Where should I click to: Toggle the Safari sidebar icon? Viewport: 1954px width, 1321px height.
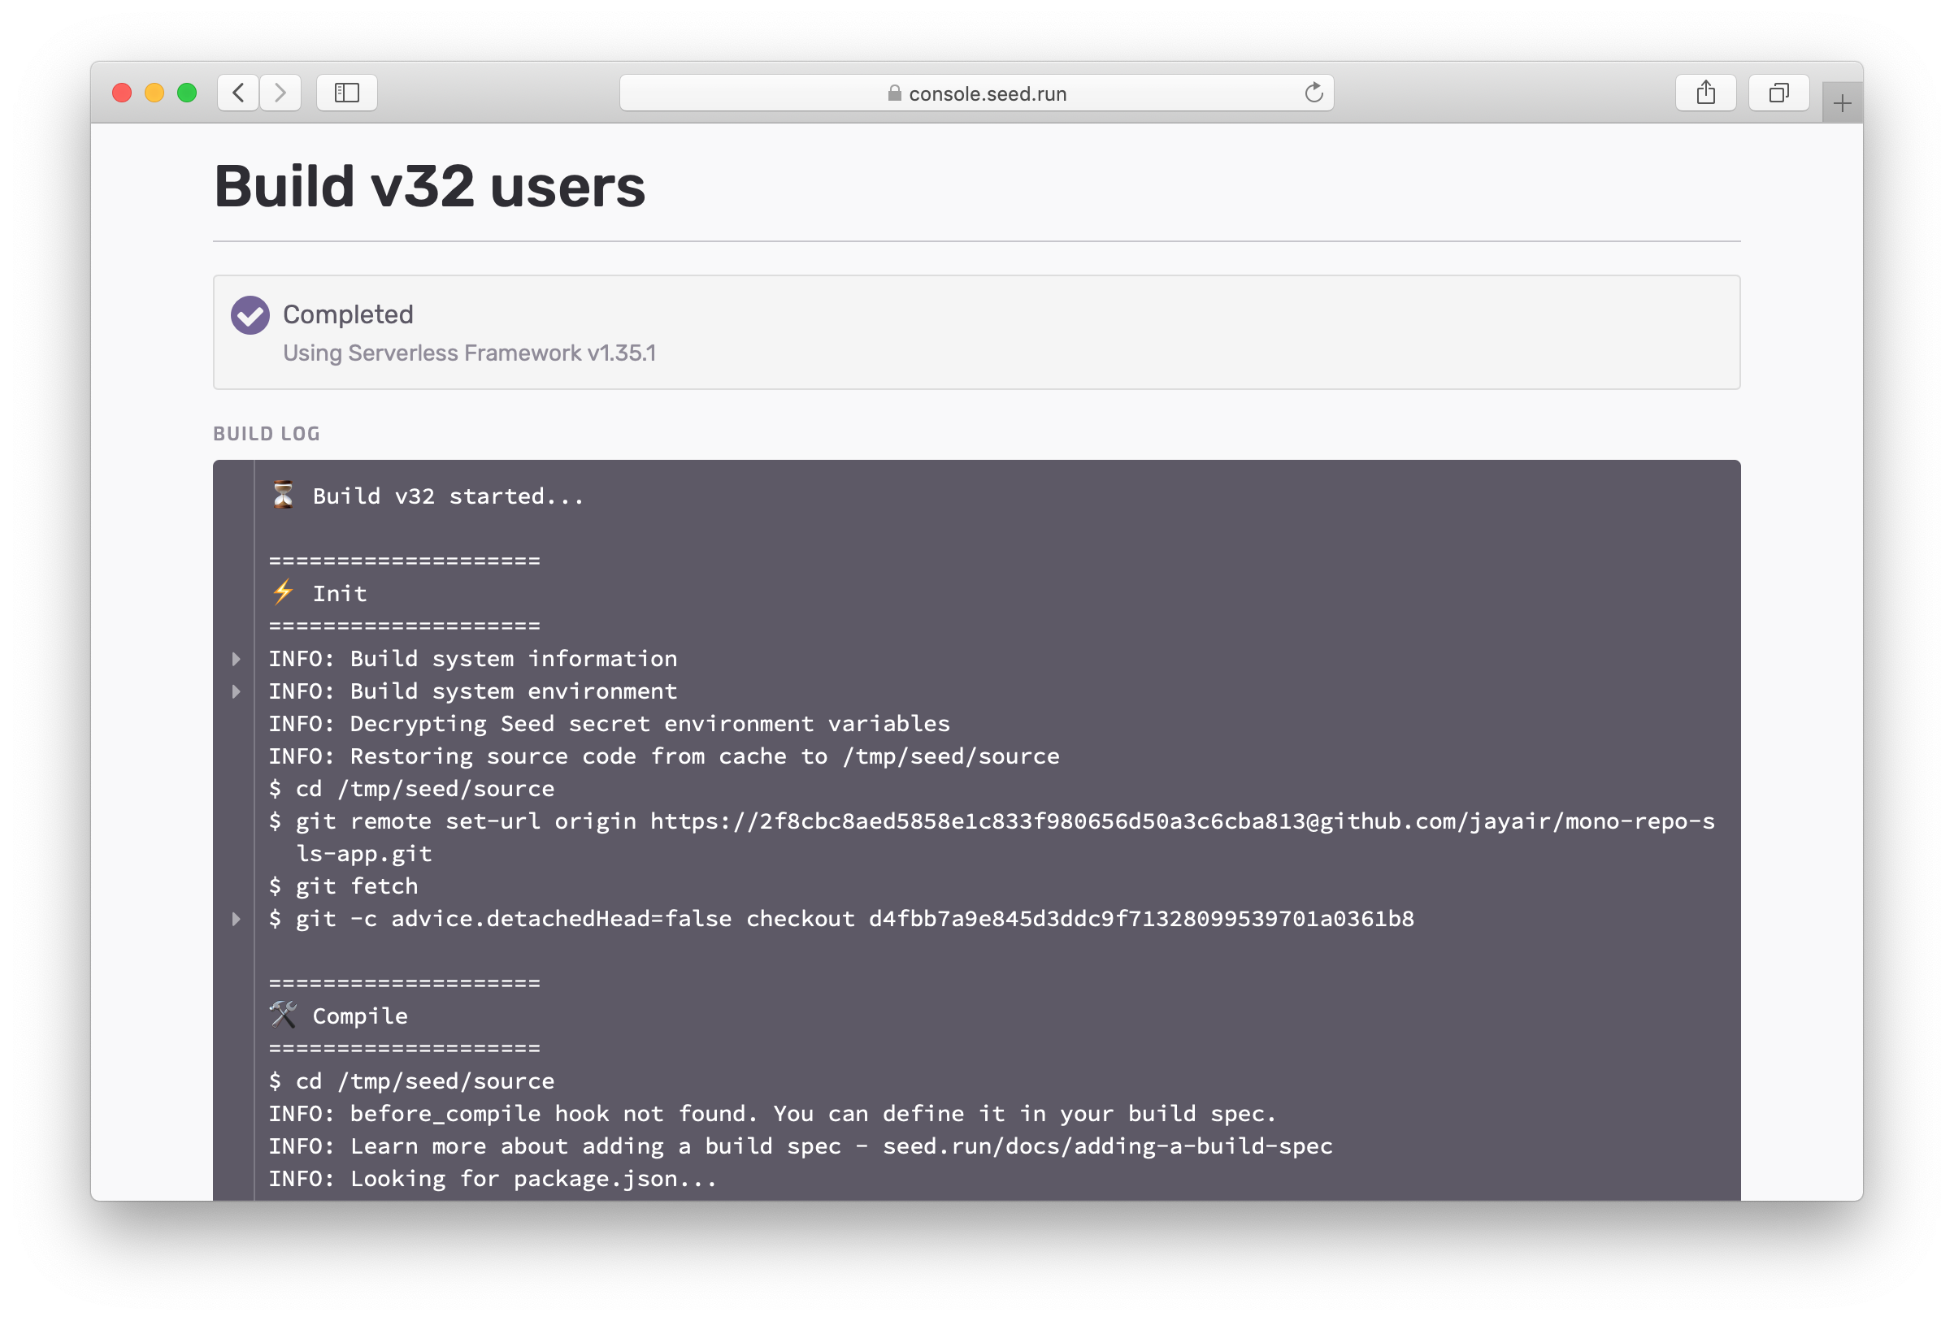(346, 93)
